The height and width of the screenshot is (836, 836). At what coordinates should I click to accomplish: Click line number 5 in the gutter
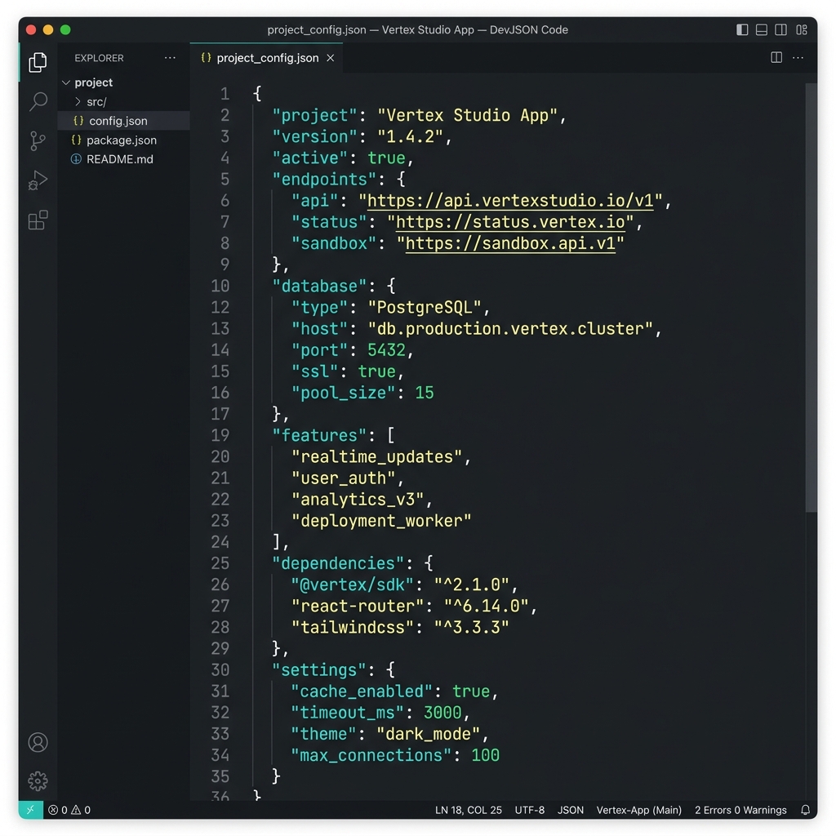coord(225,179)
